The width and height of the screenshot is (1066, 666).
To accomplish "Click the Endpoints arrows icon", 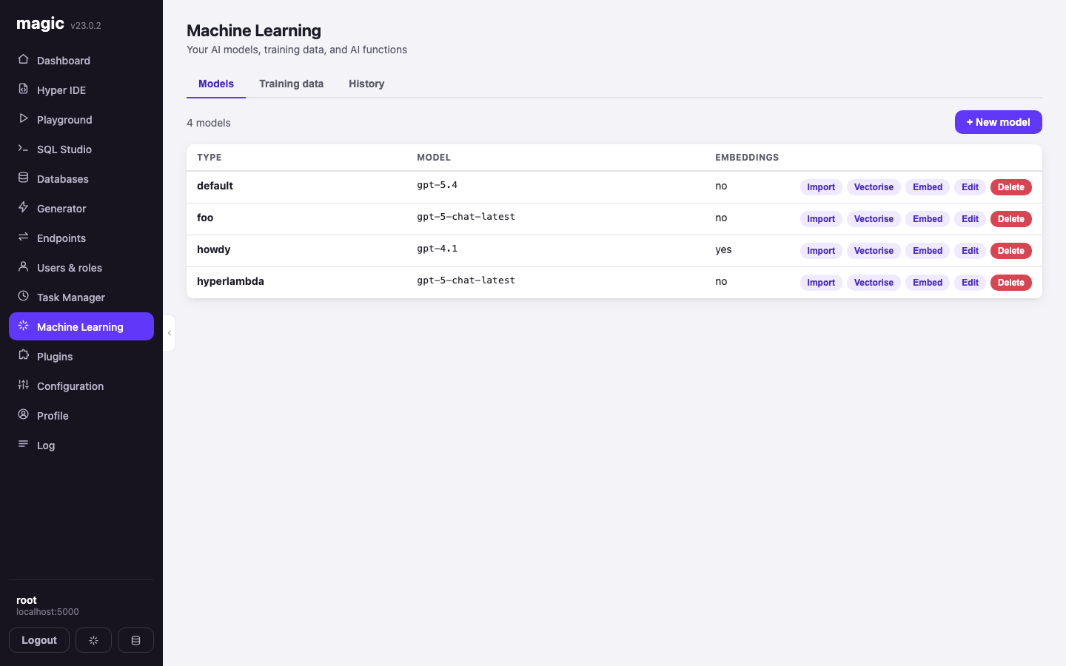I will (23, 237).
